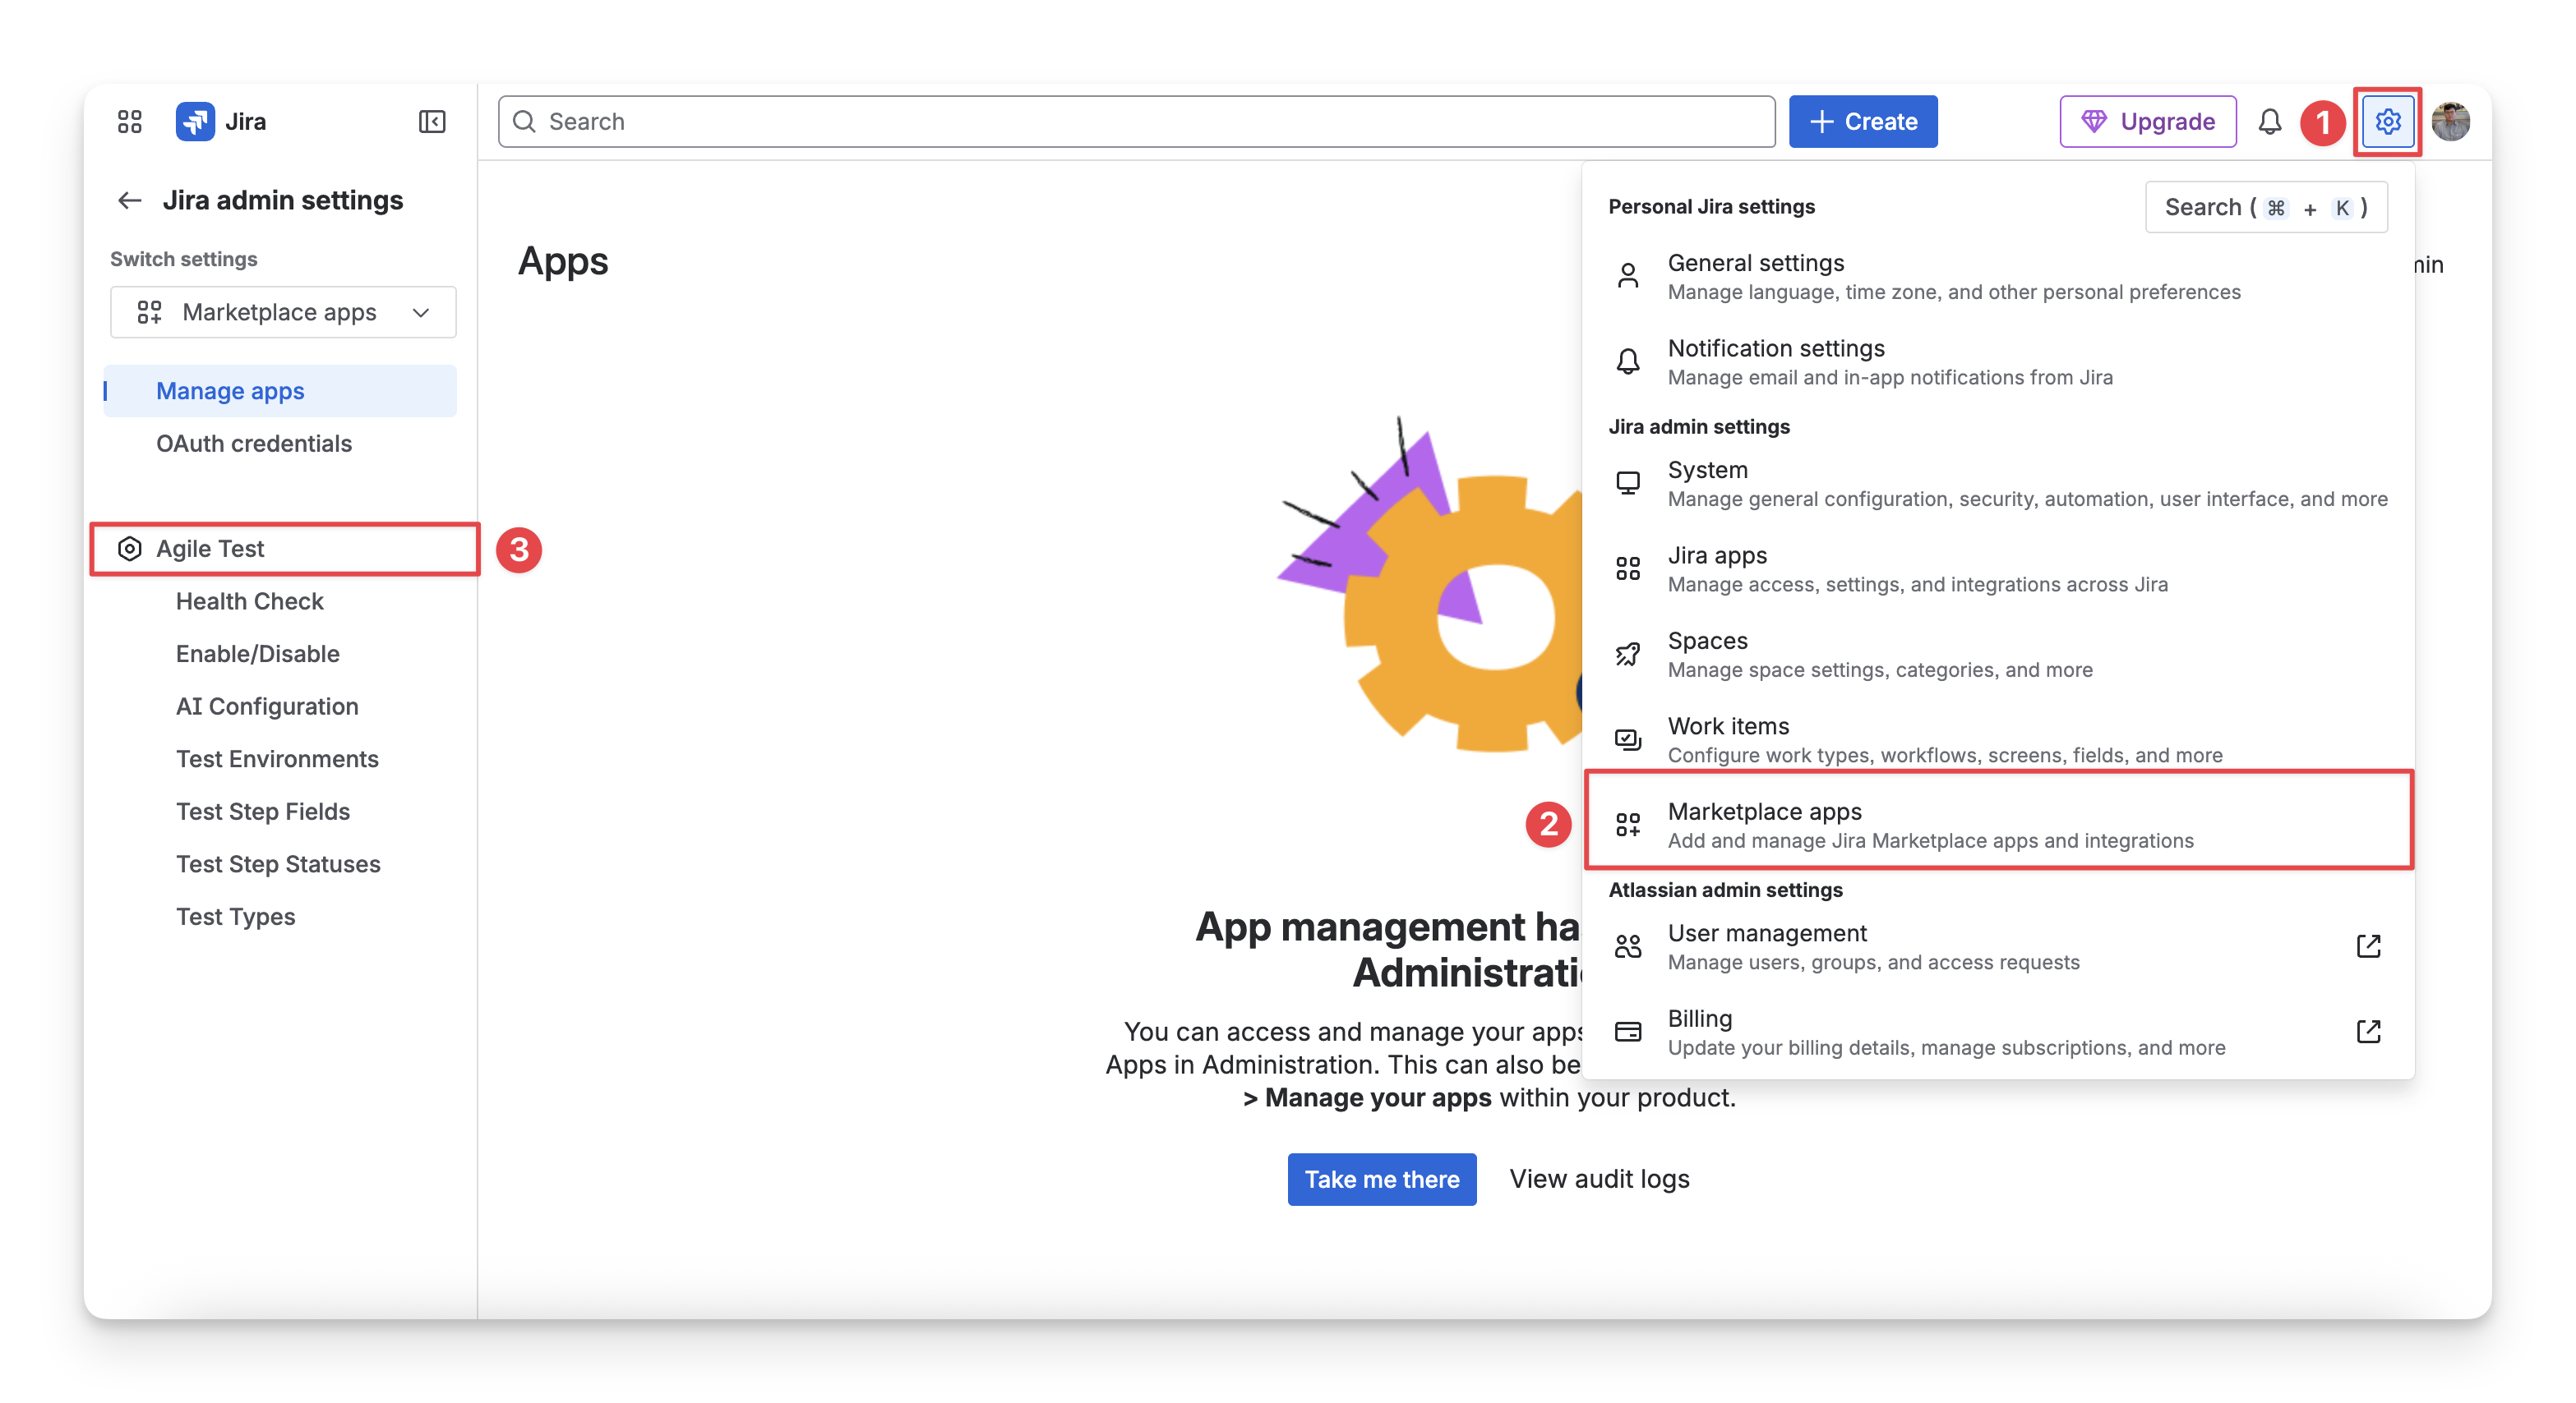Click the Take me there button

pyautogui.click(x=1381, y=1179)
